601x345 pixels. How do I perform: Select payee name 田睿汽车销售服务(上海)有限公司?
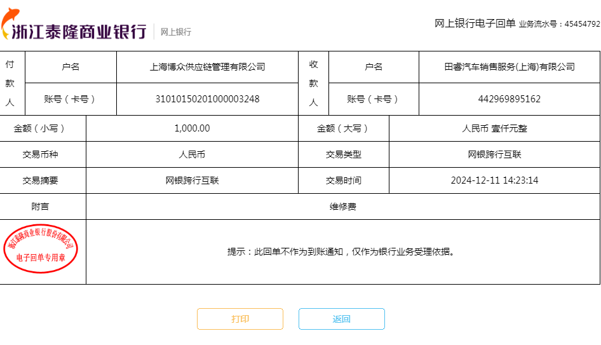510,67
